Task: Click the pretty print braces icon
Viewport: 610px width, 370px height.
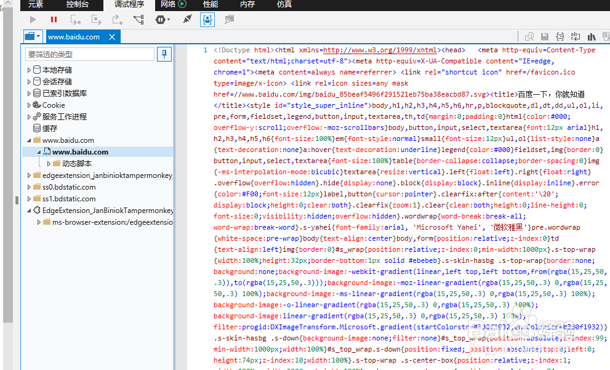Action: 560,36
